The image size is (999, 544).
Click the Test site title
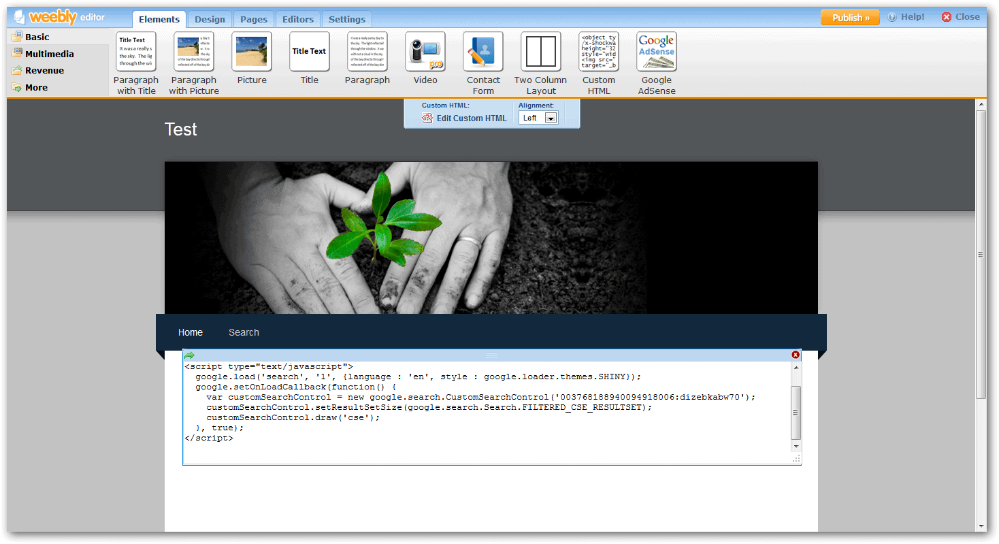(181, 129)
